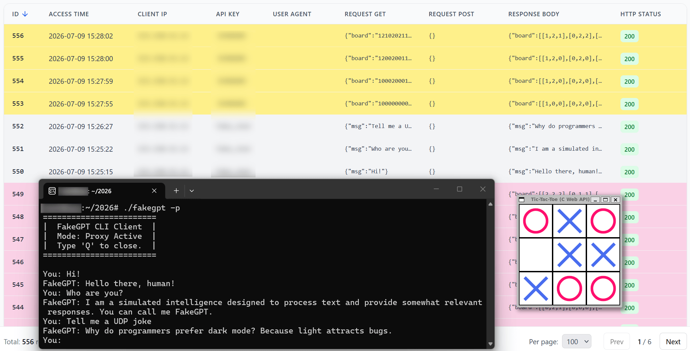Click the 200 status badge in row 553

tap(629, 104)
